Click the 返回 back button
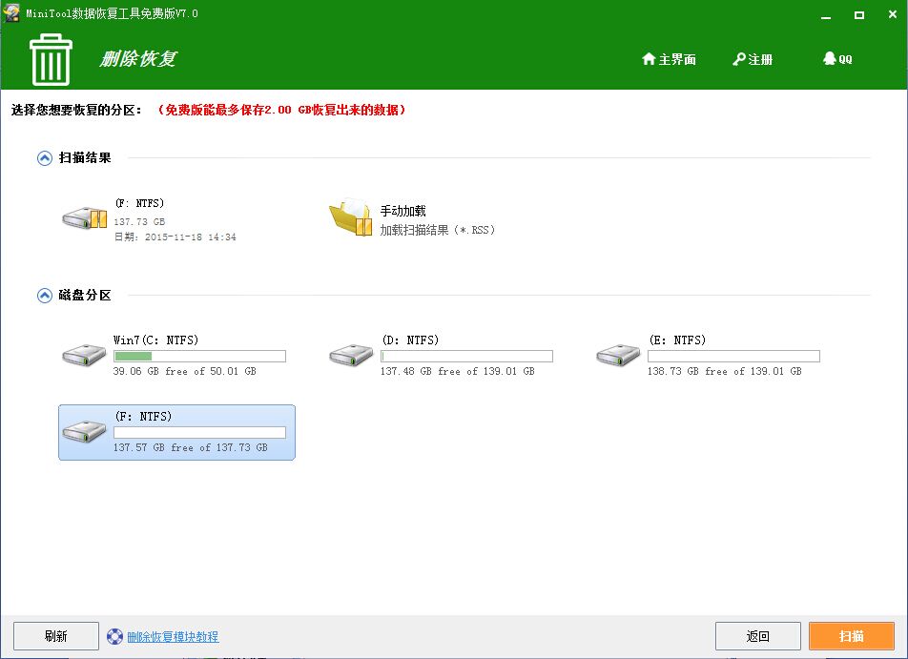 [x=758, y=636]
